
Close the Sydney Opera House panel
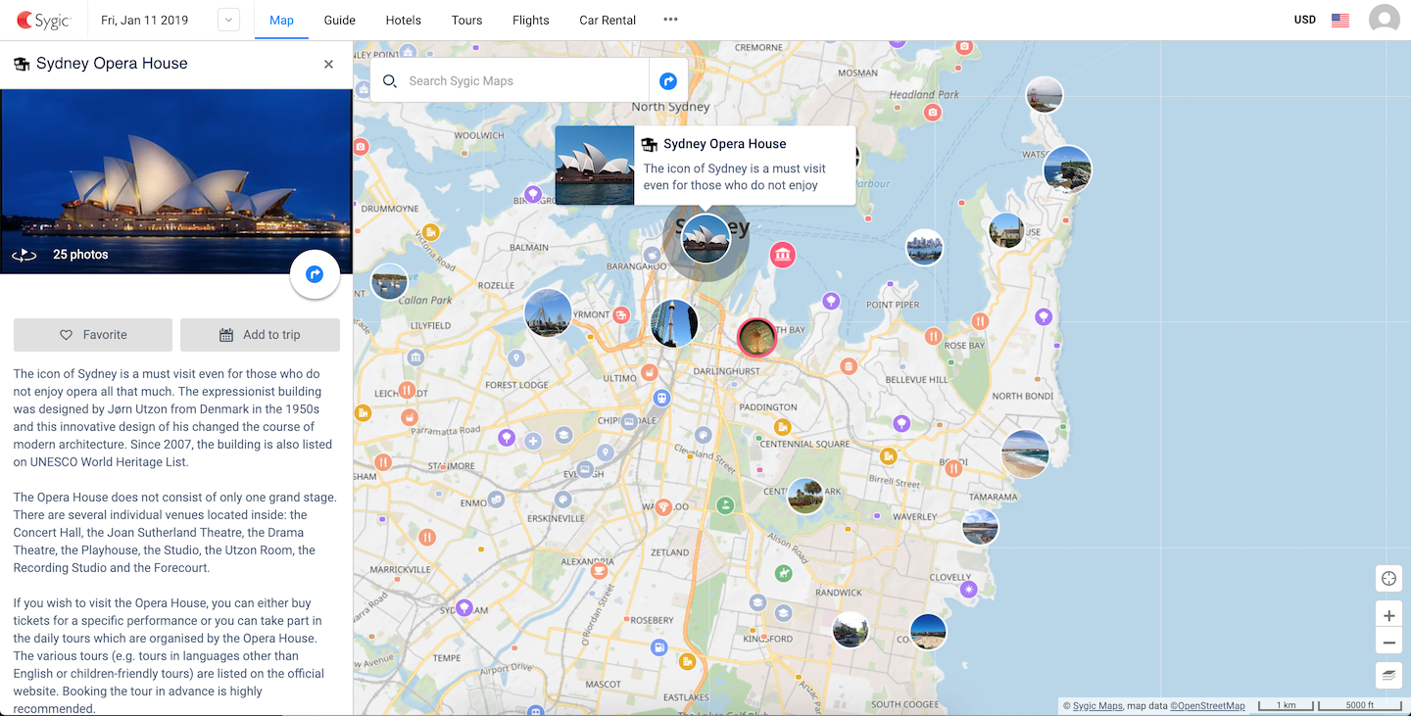328,64
